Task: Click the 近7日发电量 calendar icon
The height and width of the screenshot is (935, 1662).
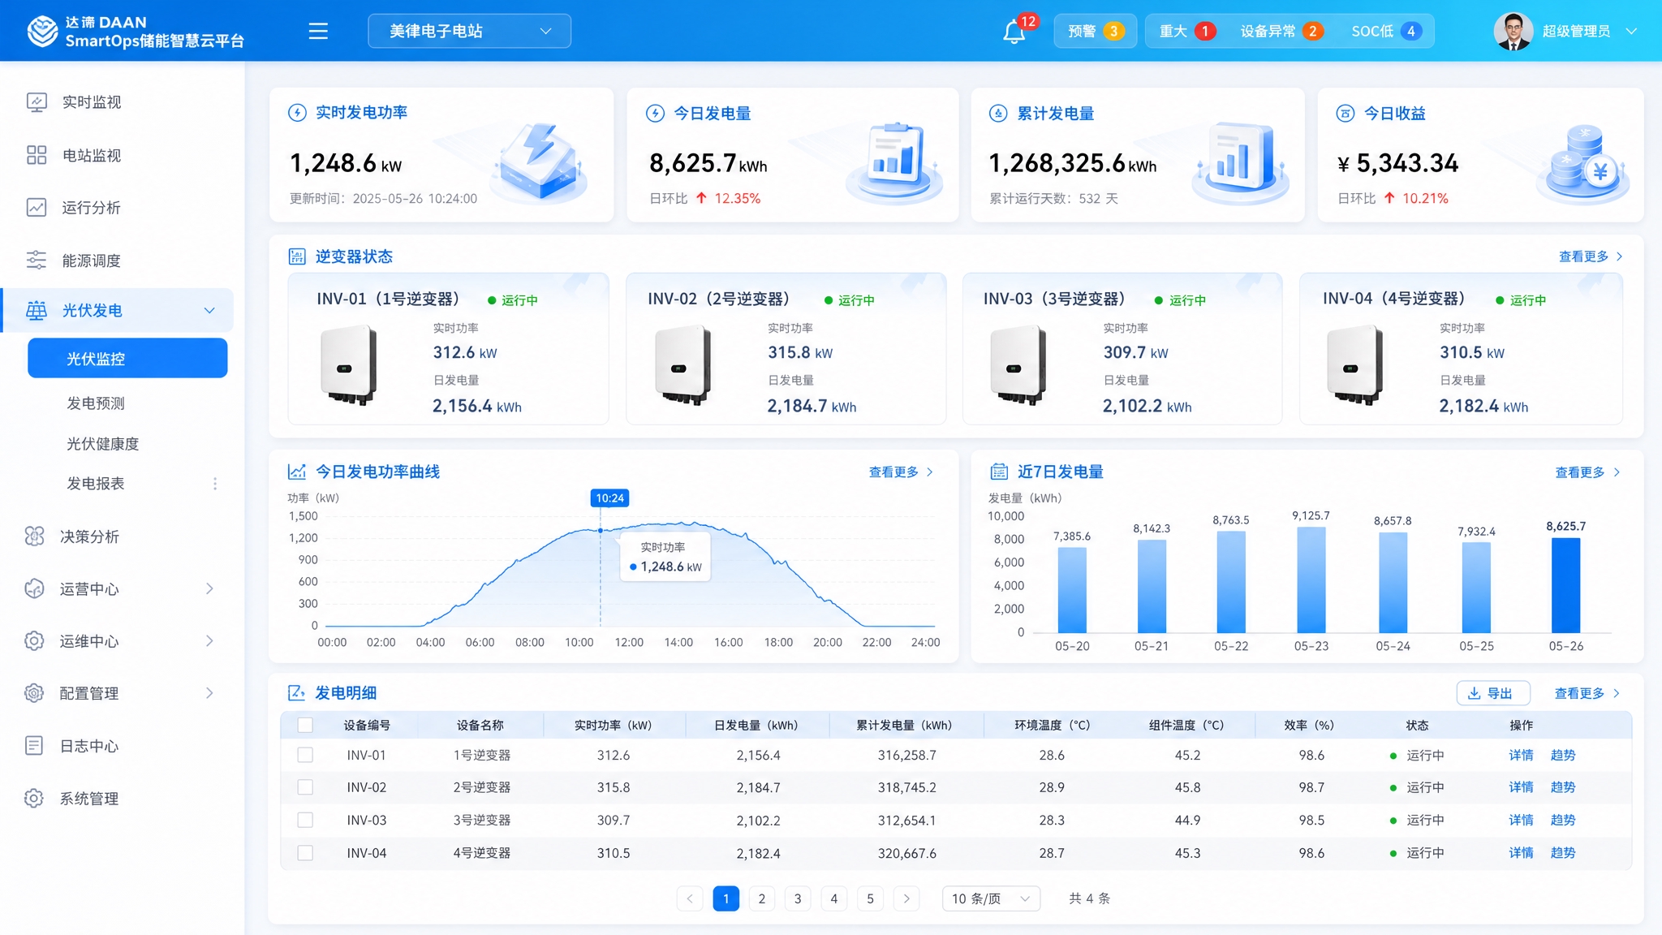Action: point(999,472)
